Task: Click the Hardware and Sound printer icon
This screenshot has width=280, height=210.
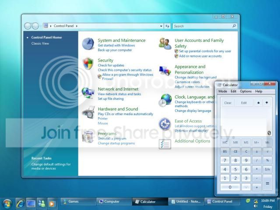Action: pyautogui.click(x=88, y=112)
